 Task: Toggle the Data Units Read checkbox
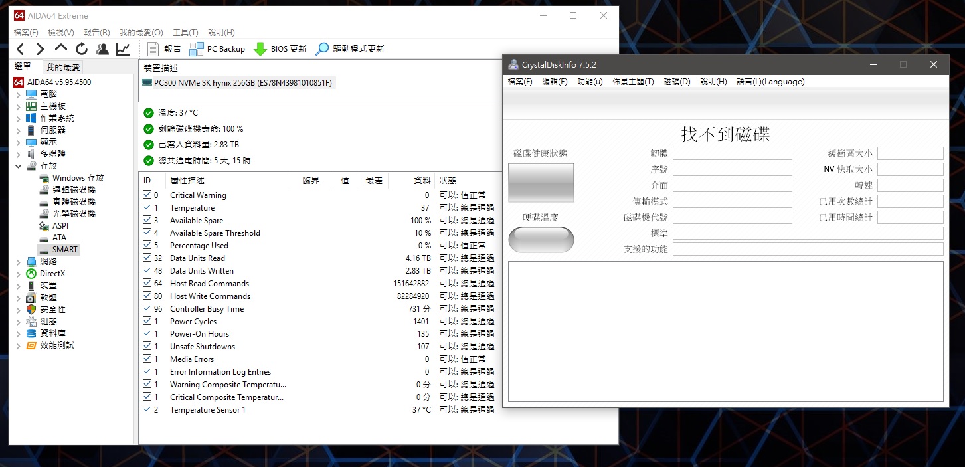tap(147, 258)
